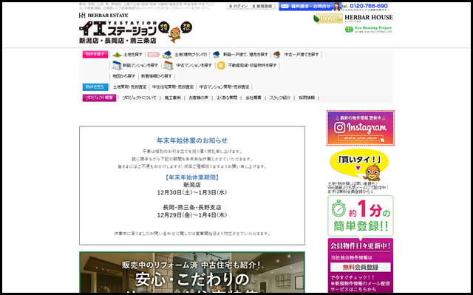
Task: Click the new registration link 新規登録
Action: point(262,6)
